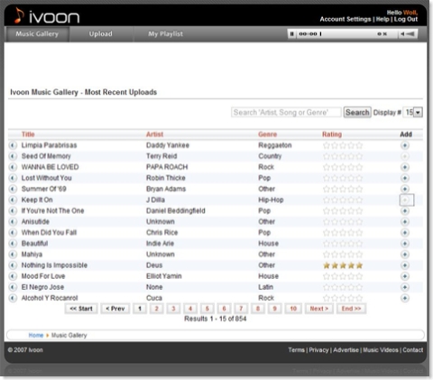Image resolution: width=433 pixels, height=380 pixels.
Task: Pause playback in the header player
Action: 291,34
